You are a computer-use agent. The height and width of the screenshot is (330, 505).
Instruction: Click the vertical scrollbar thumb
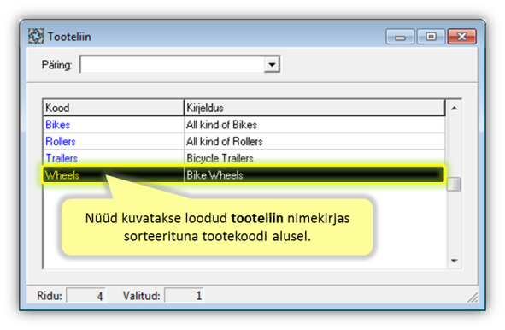pyautogui.click(x=454, y=184)
